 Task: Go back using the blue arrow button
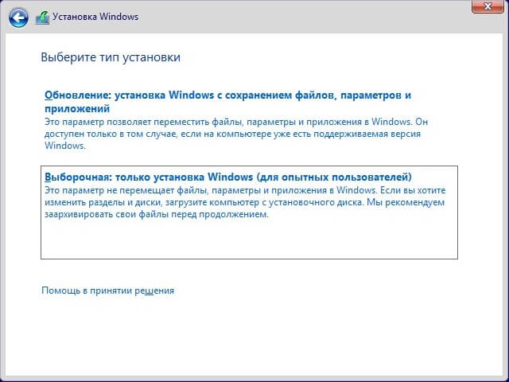[17, 17]
